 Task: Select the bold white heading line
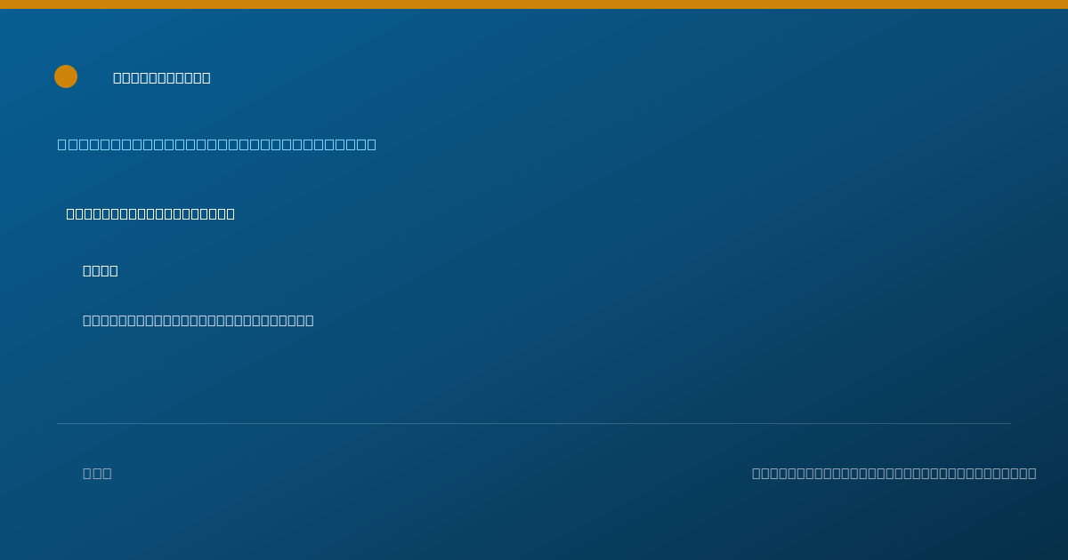point(150,213)
